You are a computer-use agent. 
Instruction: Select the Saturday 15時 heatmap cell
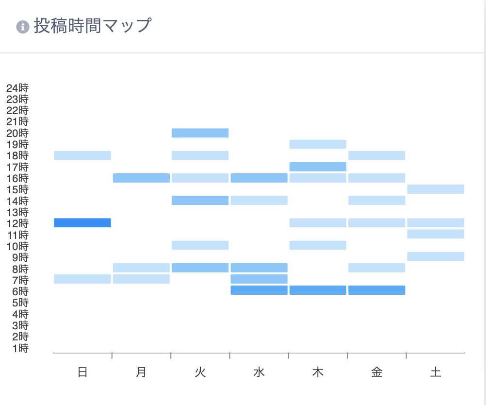(436, 189)
